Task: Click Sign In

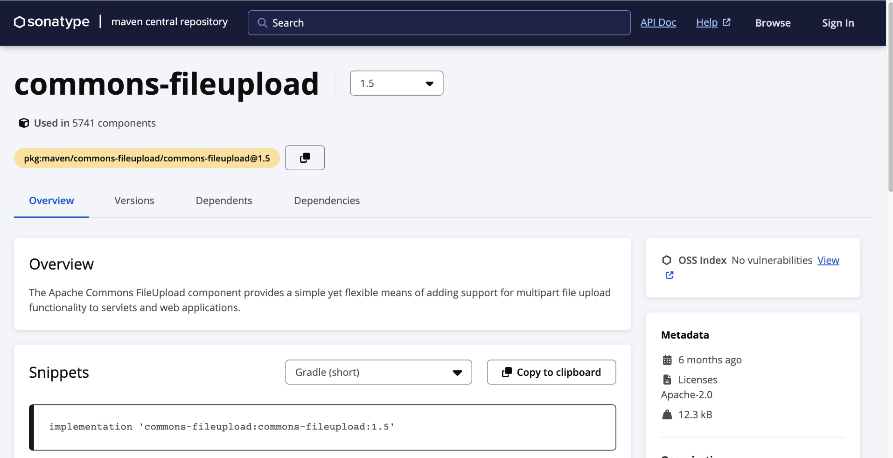Action: [838, 23]
